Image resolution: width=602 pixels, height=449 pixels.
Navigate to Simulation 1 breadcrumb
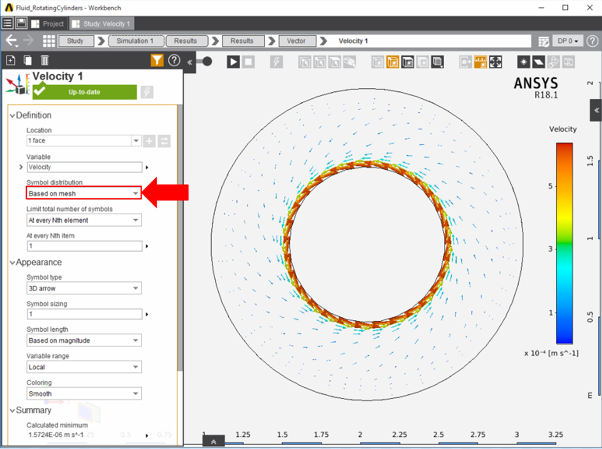coord(136,41)
